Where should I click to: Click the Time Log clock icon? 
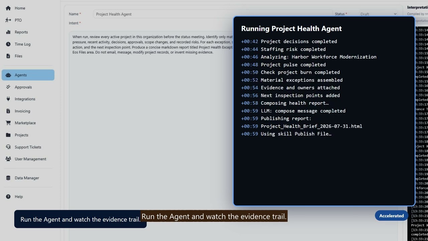point(8,44)
